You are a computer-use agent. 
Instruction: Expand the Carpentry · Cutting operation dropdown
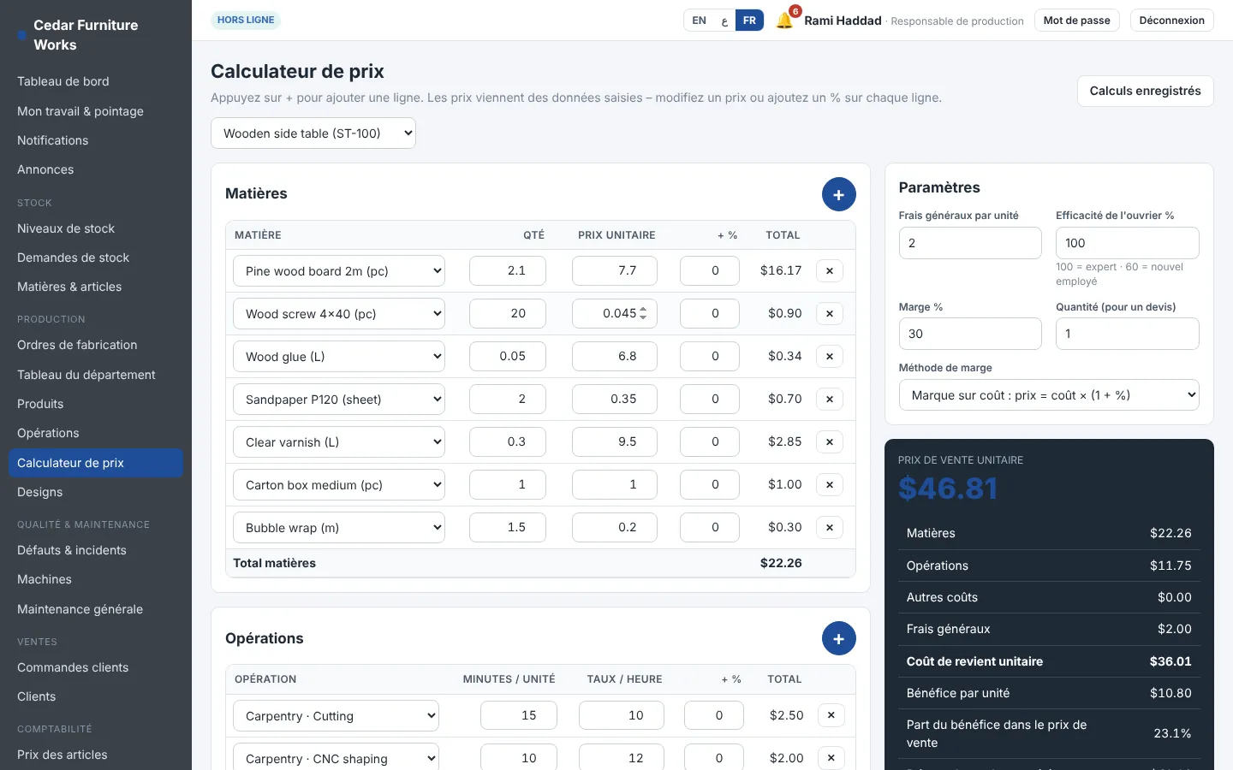(x=336, y=716)
